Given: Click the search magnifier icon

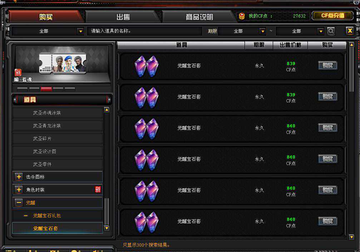Looking at the screenshot, I should [x=331, y=31].
